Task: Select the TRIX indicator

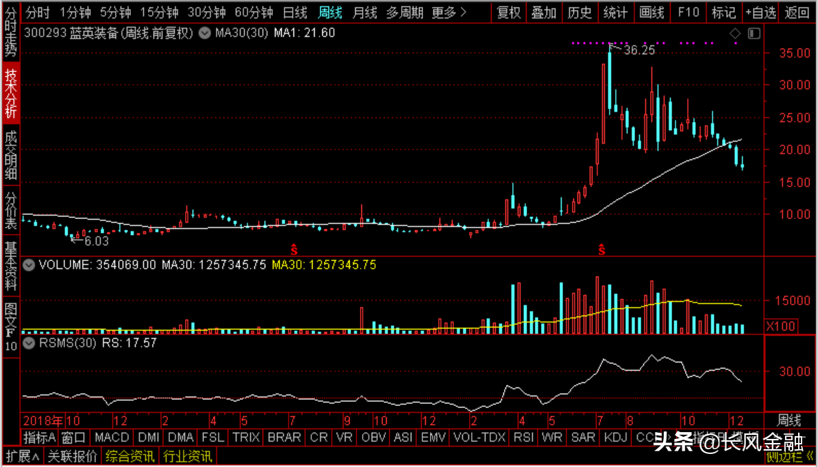Action: pyautogui.click(x=247, y=437)
